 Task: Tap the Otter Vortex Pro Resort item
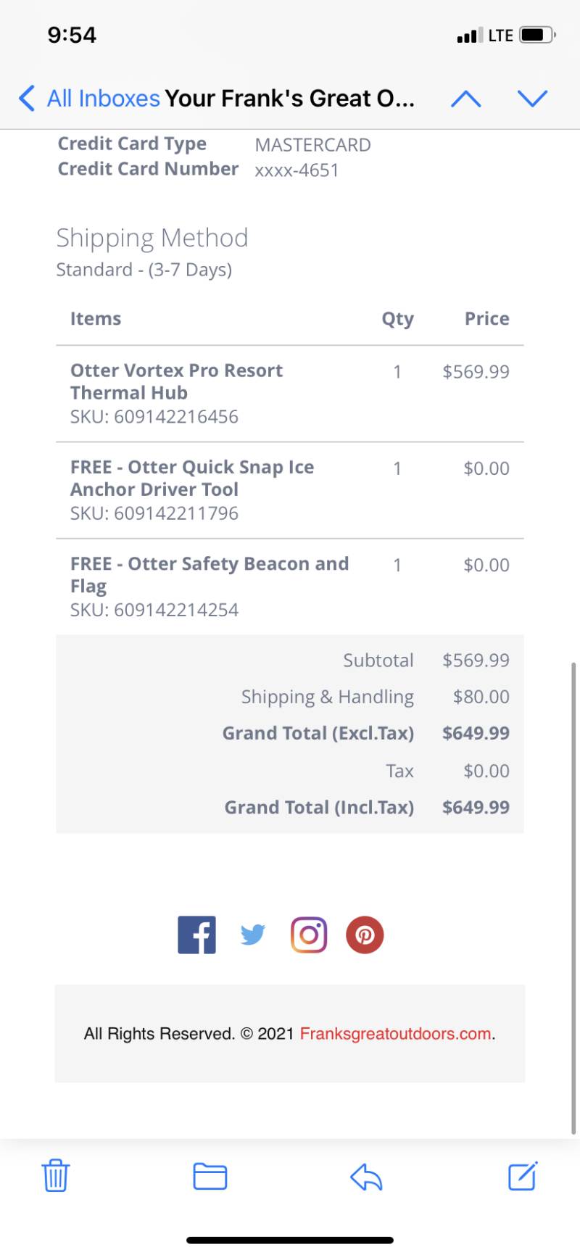(176, 381)
